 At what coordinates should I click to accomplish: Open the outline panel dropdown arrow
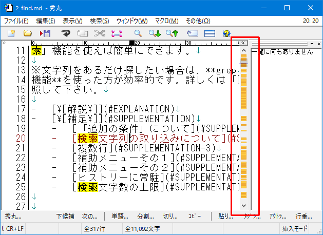pos(312,44)
